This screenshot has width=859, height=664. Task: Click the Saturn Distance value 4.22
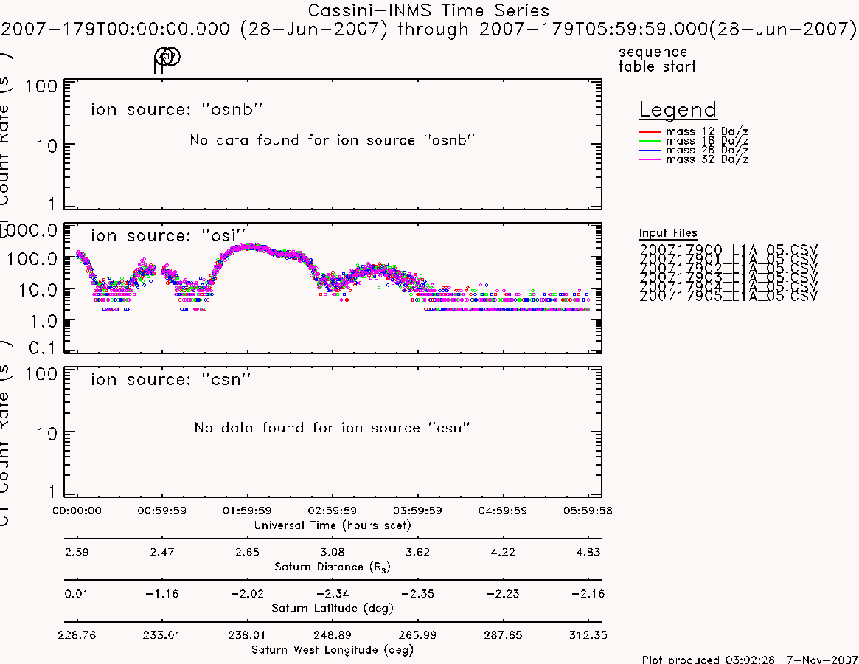pos(502,552)
